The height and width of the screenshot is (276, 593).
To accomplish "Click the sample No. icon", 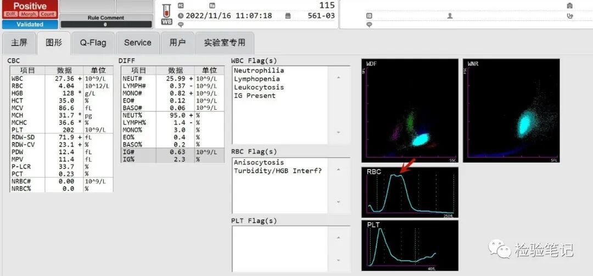I will 212,5.
